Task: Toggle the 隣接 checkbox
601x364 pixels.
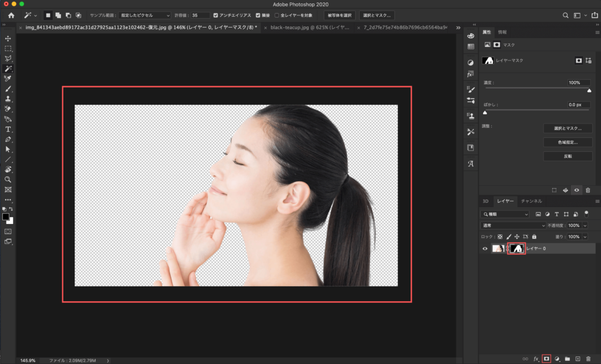Action: tap(258, 15)
